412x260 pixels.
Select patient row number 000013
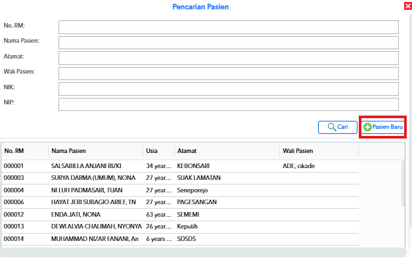click(14, 227)
